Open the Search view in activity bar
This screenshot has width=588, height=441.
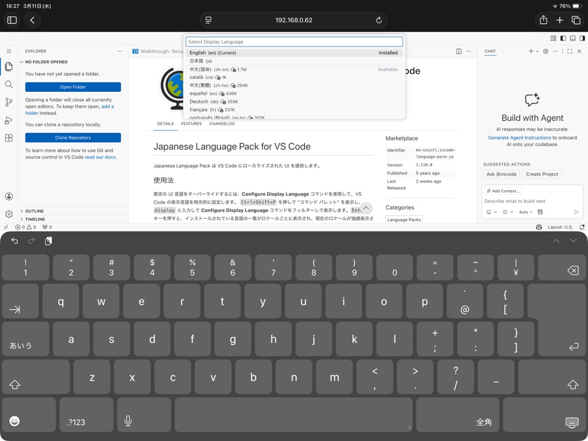[x=9, y=84]
